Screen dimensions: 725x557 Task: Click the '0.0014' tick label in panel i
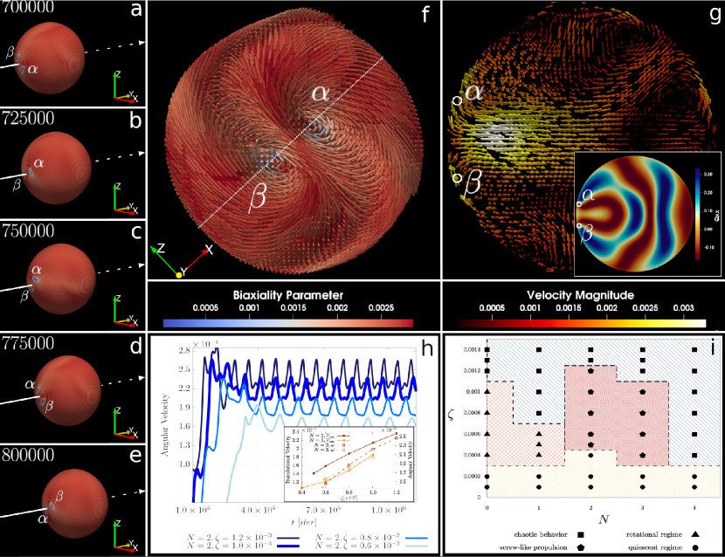[x=472, y=349]
